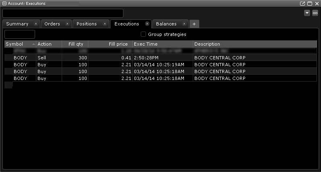The height and width of the screenshot is (172, 321).
Task: Select BODY symbol in 10:25:19AM row
Action: coord(20,65)
